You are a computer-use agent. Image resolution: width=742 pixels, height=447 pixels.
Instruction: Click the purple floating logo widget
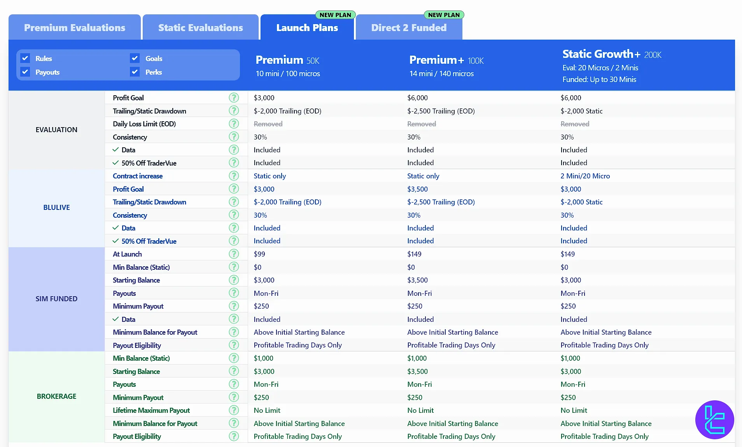714,420
